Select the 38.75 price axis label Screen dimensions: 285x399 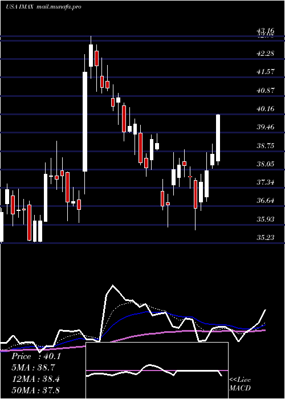point(266,145)
